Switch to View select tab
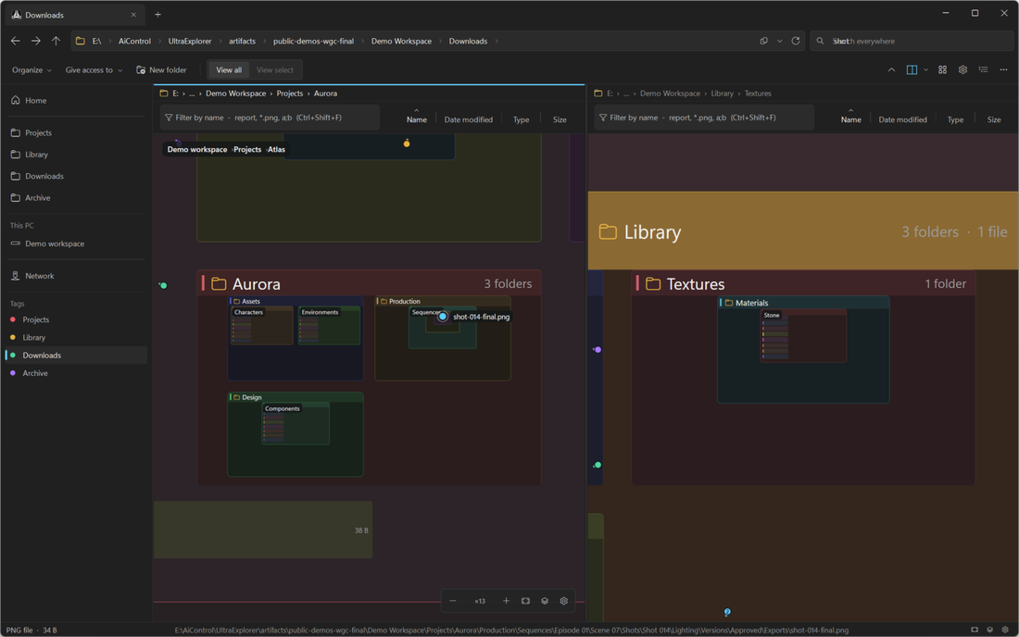The height and width of the screenshot is (637, 1019). (275, 70)
